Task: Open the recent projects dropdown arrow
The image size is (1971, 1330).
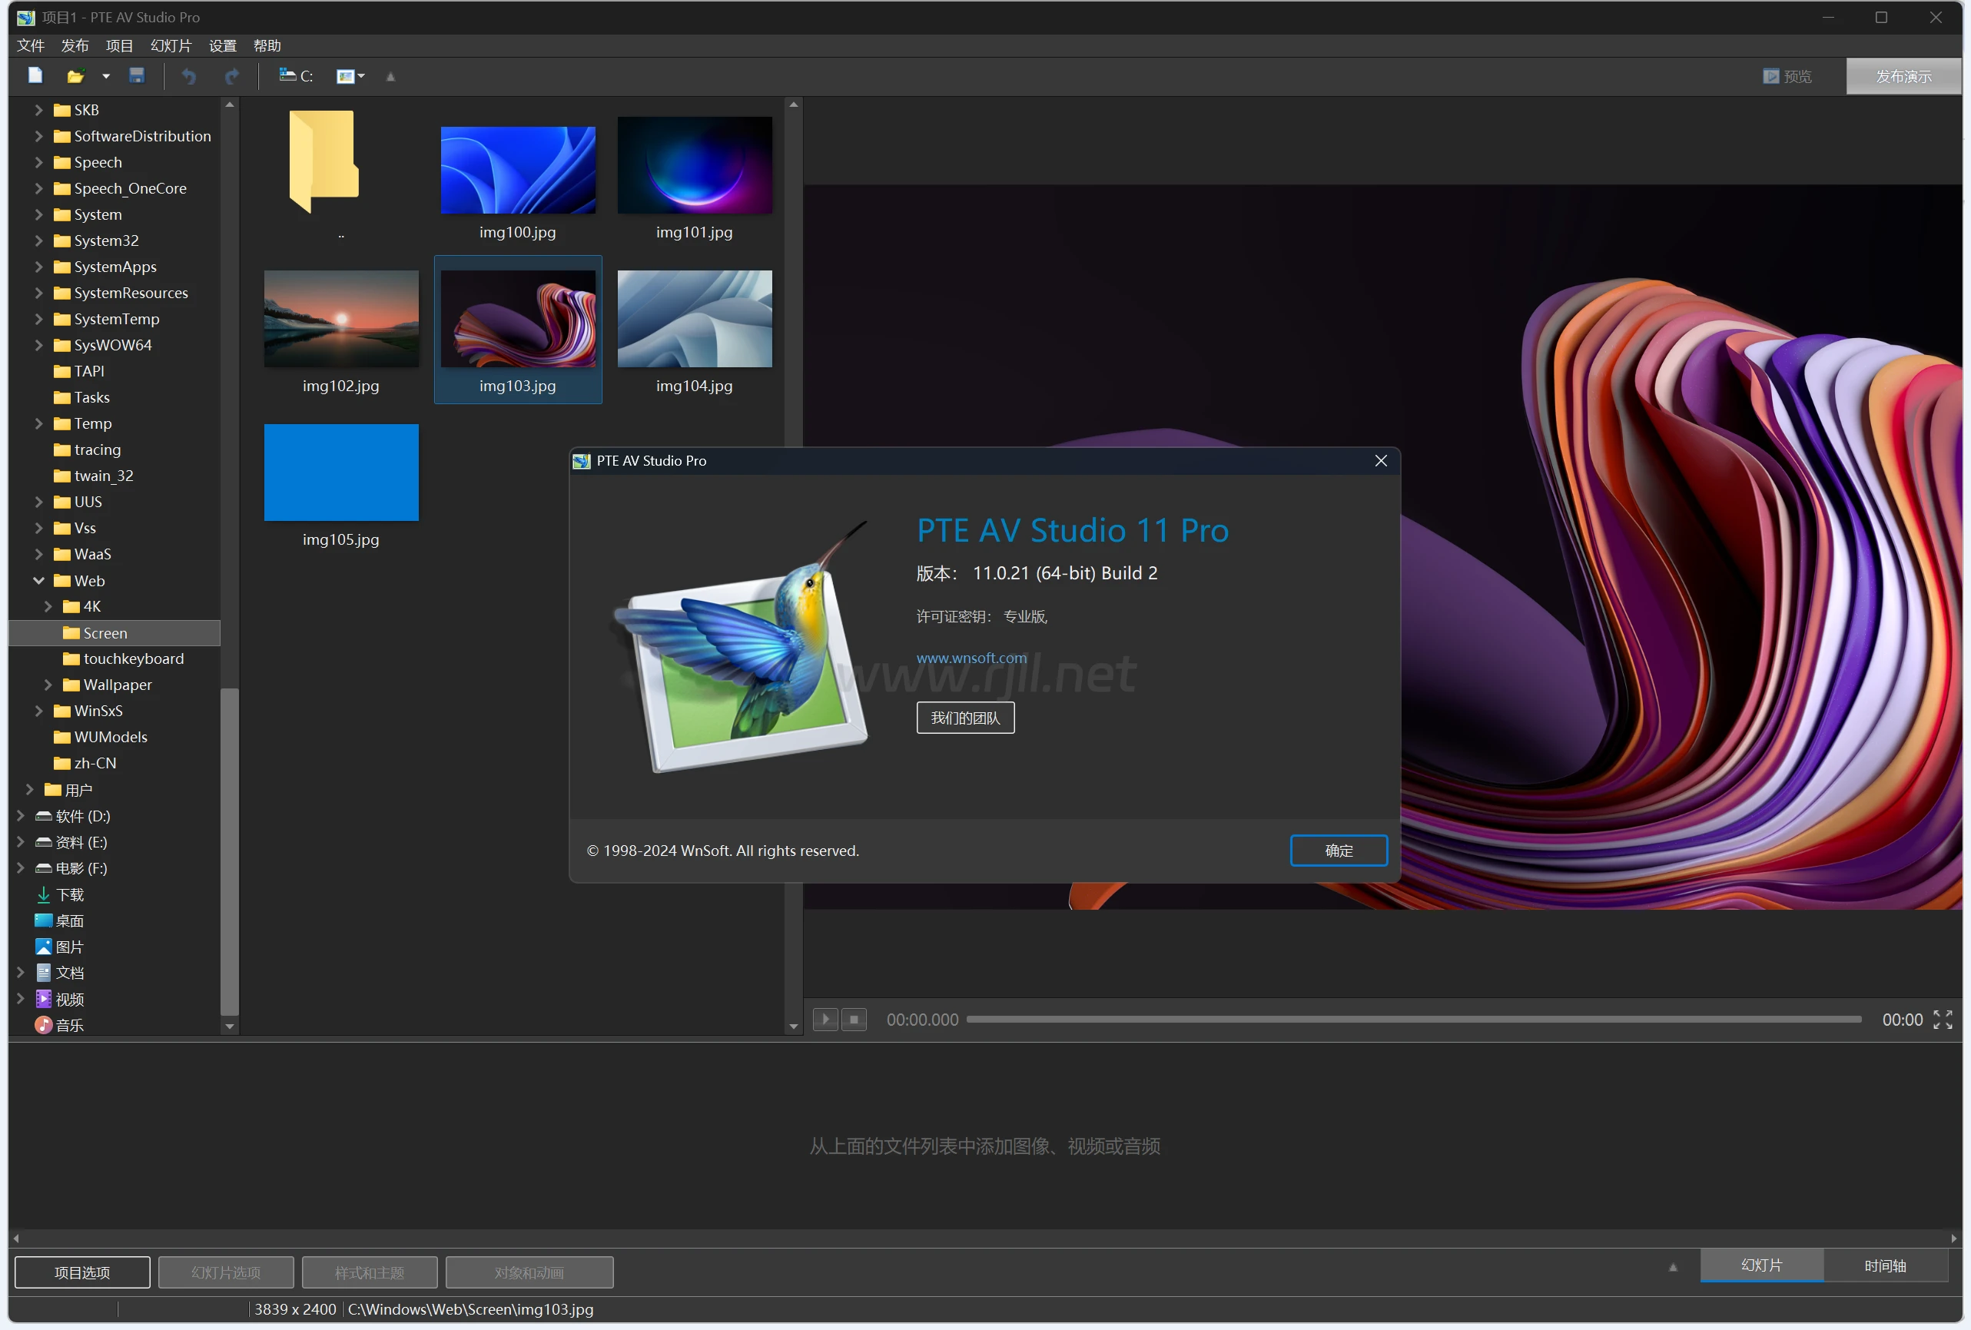Action: pos(106,76)
